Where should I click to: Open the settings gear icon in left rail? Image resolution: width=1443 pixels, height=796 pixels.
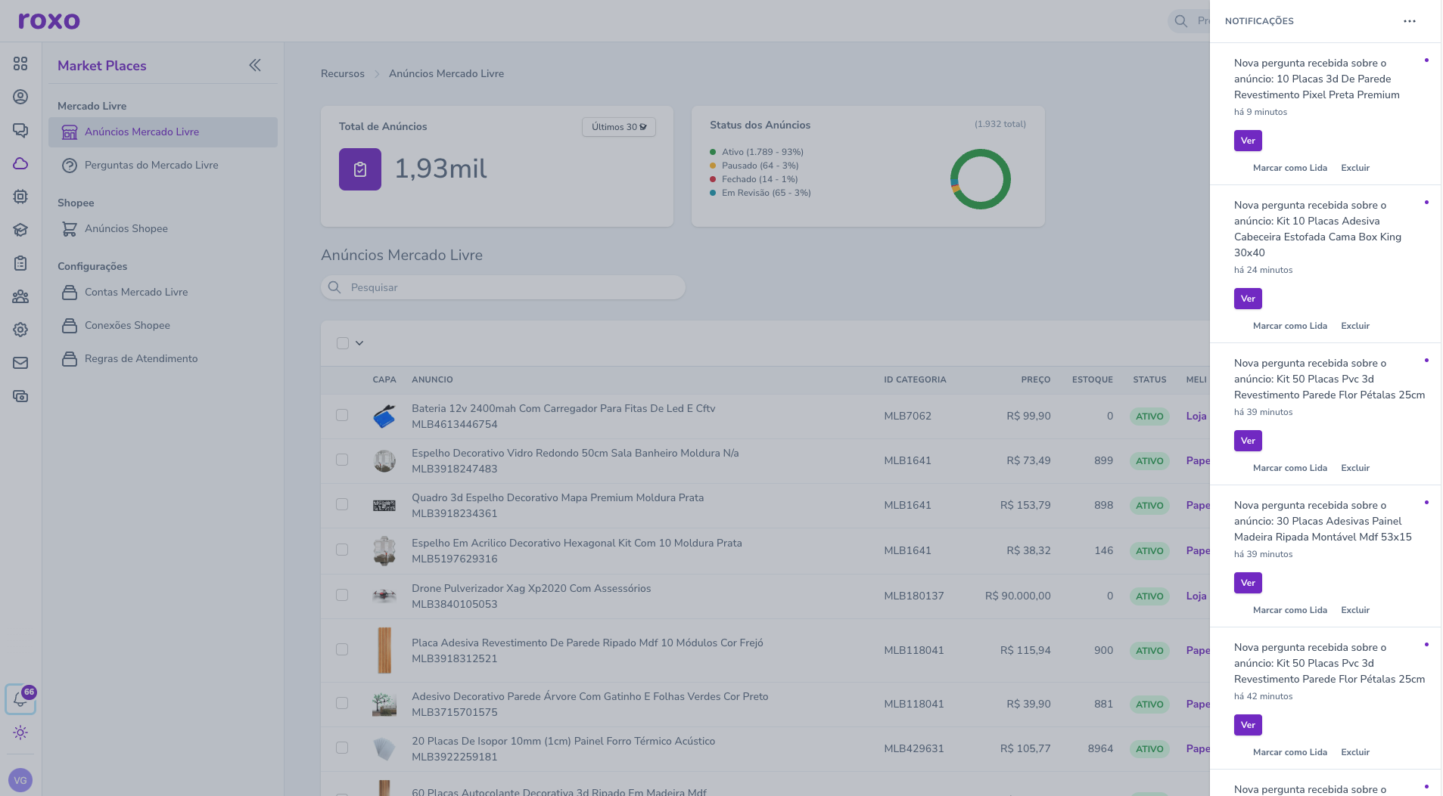click(20, 330)
